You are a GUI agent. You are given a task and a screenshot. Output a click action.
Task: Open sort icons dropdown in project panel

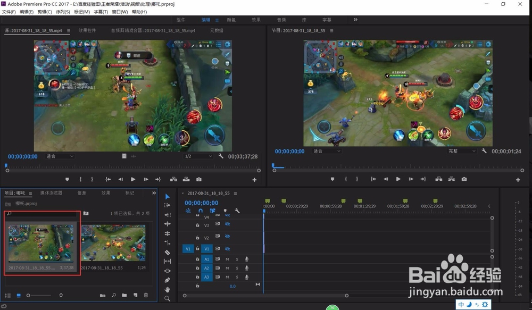point(61,295)
